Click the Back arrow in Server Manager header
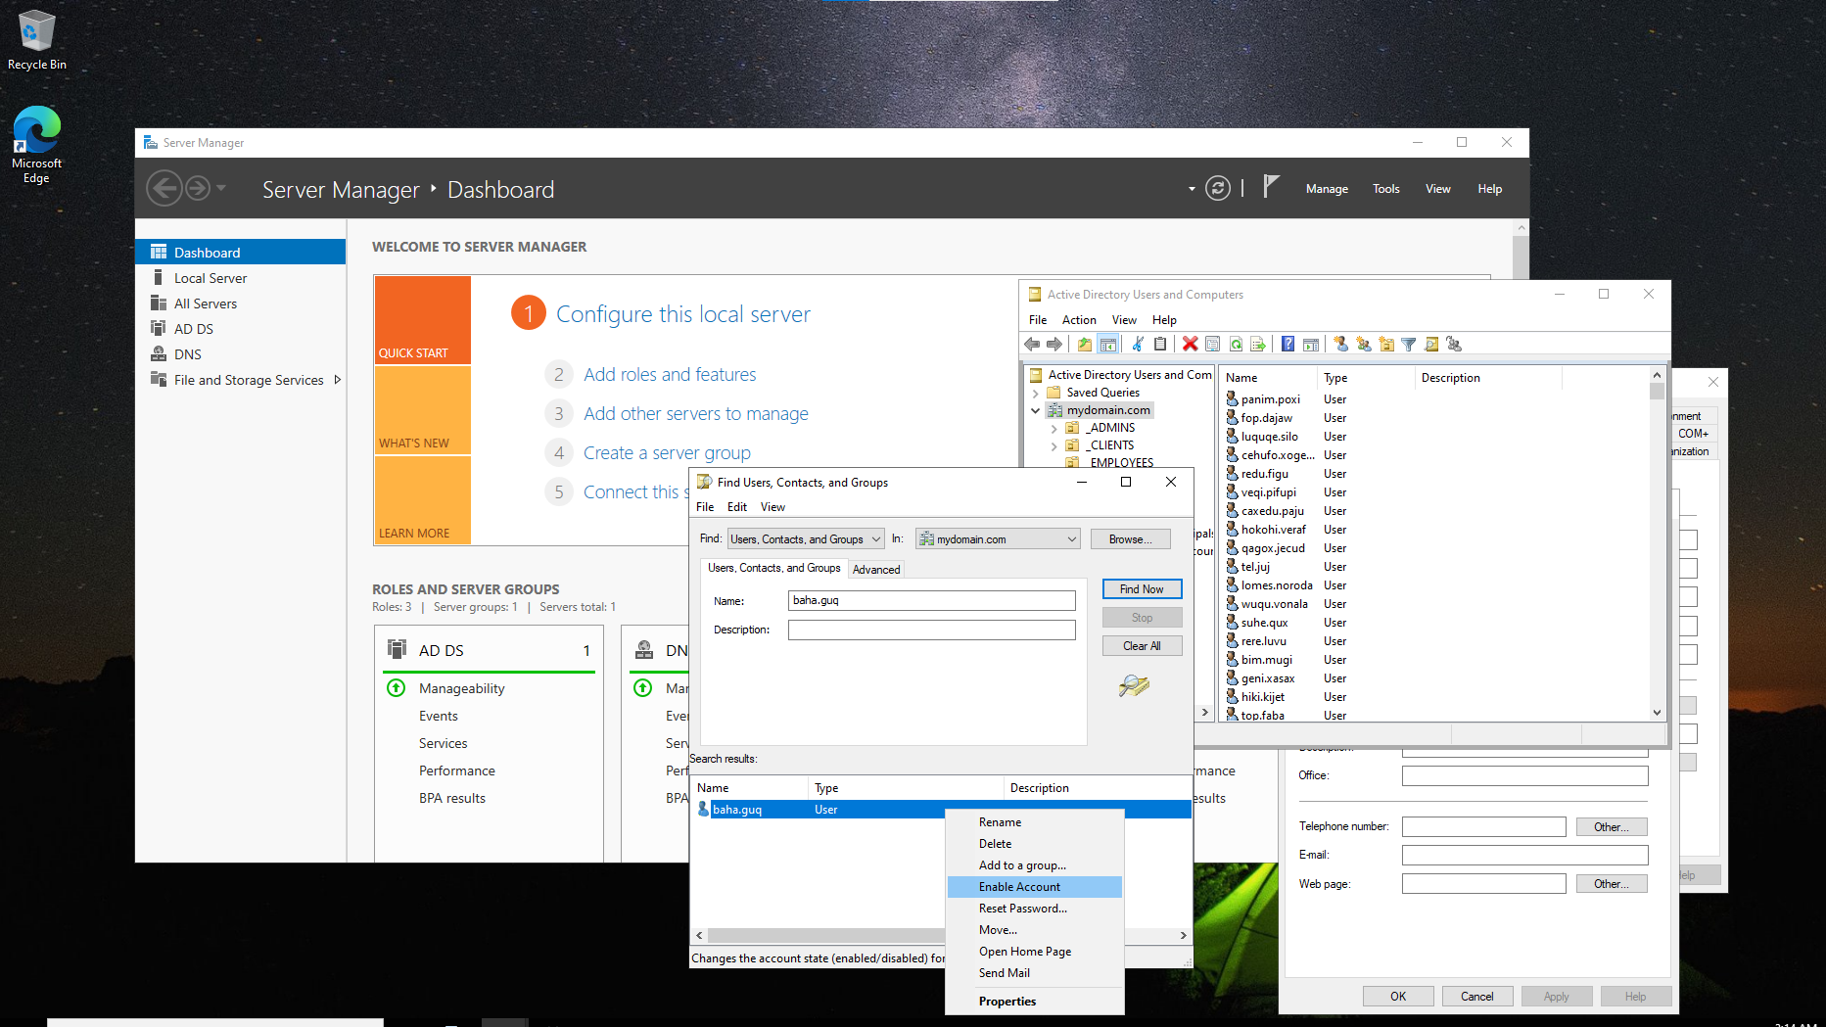Image resolution: width=1826 pixels, height=1027 pixels. (164, 188)
